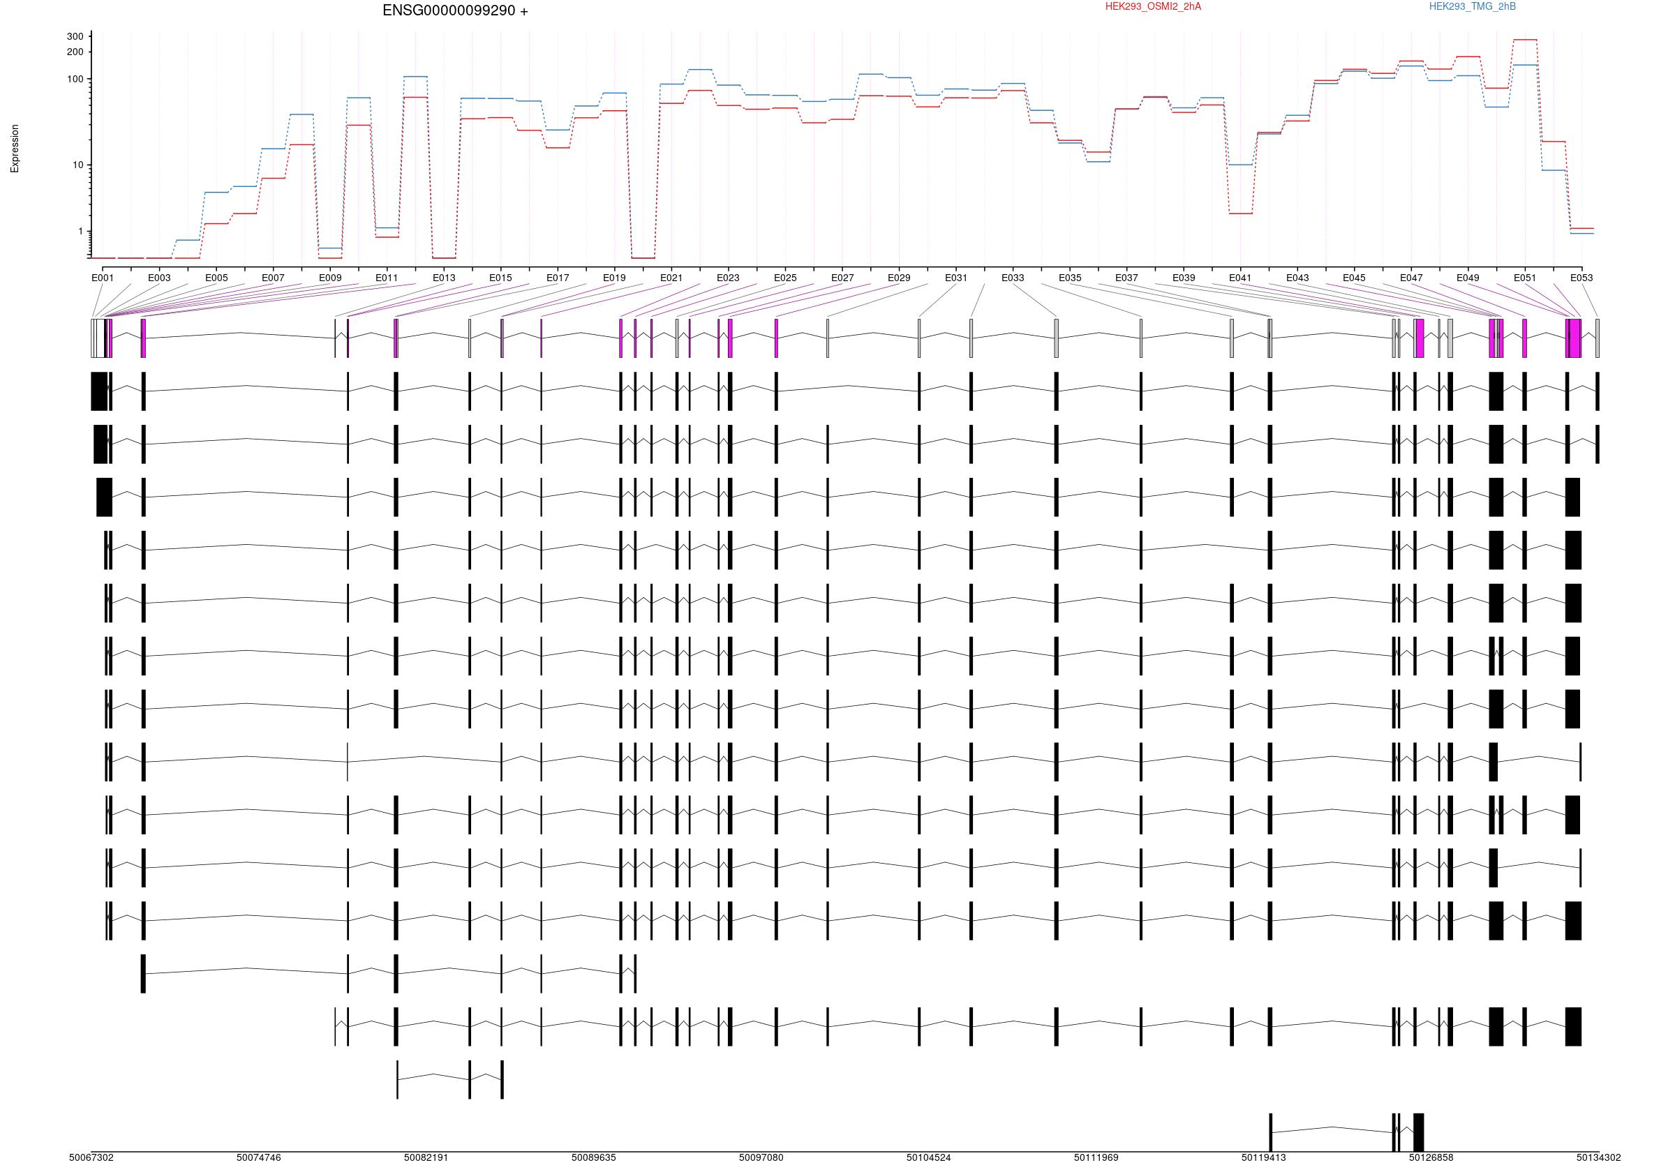The image size is (1675, 1172).
Task: Pick exon label E017
Action: click(558, 278)
